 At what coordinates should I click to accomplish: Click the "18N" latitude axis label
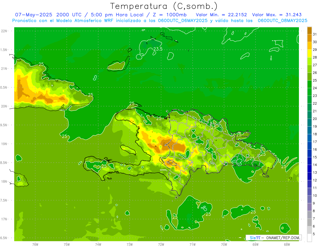click(4, 182)
